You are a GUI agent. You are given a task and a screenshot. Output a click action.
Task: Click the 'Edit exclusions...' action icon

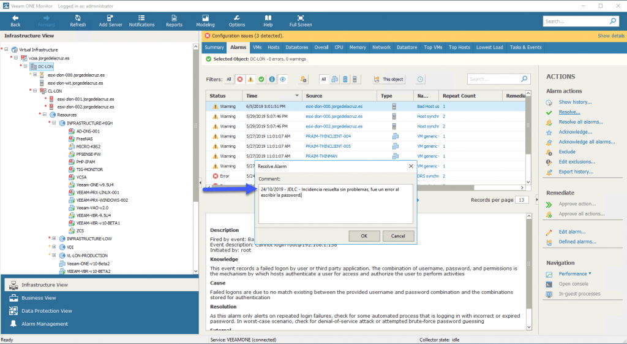tap(549, 162)
